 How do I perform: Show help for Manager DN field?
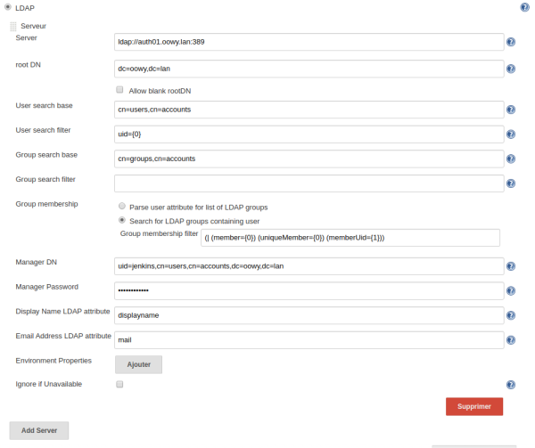click(x=511, y=267)
